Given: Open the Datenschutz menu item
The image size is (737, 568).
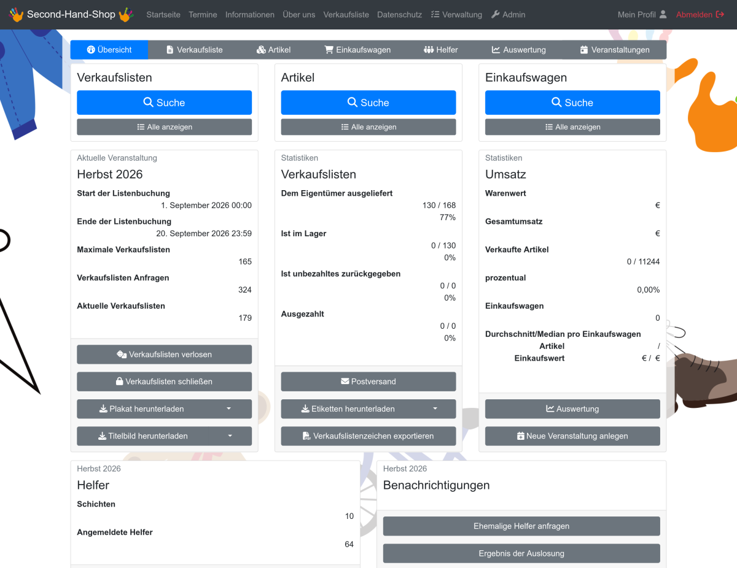Looking at the screenshot, I should pos(400,15).
